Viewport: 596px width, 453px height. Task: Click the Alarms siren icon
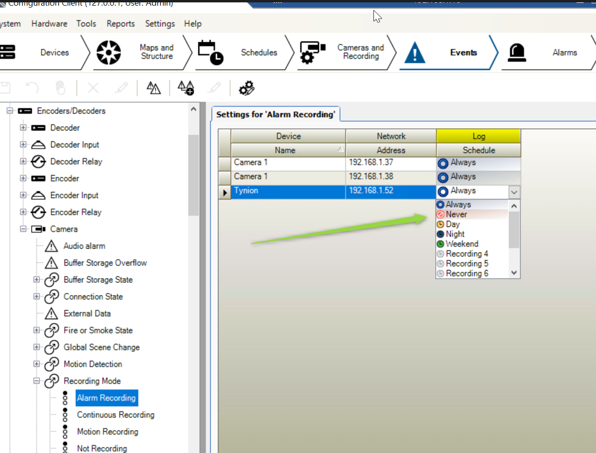pyautogui.click(x=517, y=52)
